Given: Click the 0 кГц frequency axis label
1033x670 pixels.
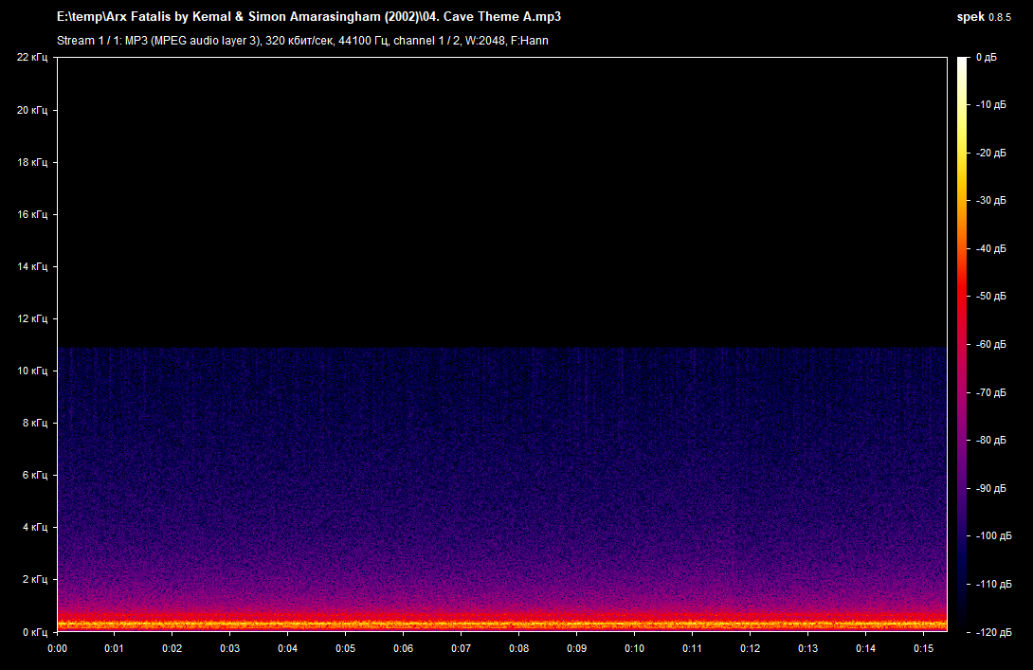Looking at the screenshot, I should [35, 632].
